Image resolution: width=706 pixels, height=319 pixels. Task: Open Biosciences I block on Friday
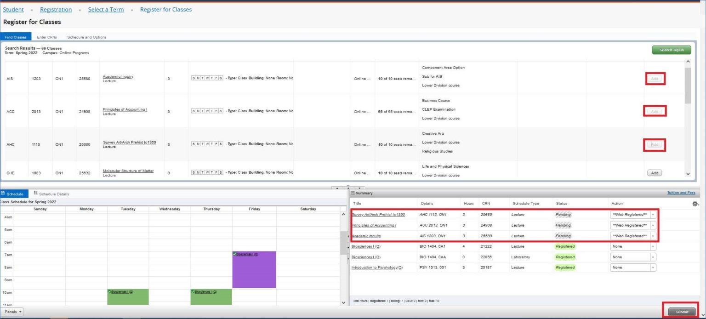(x=254, y=269)
